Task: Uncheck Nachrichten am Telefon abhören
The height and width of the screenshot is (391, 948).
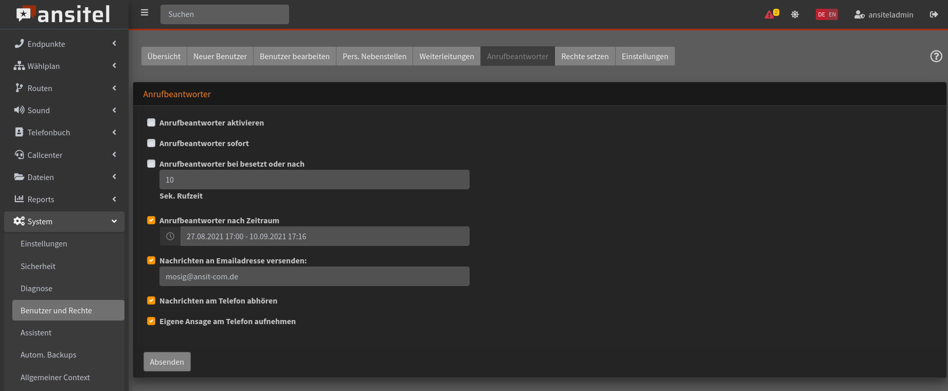Action: pos(151,300)
